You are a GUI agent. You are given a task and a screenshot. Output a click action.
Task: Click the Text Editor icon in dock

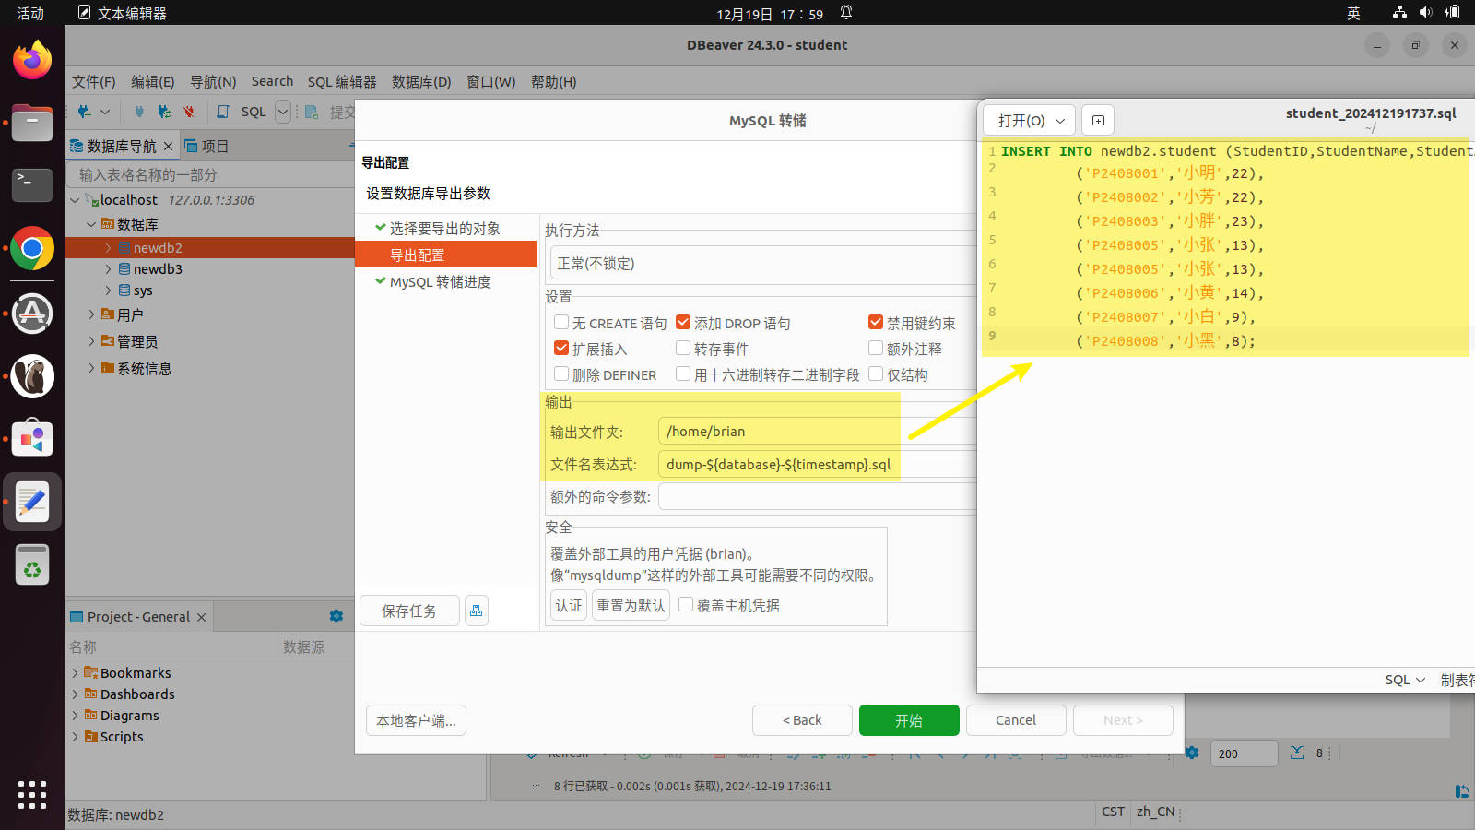pos(32,502)
